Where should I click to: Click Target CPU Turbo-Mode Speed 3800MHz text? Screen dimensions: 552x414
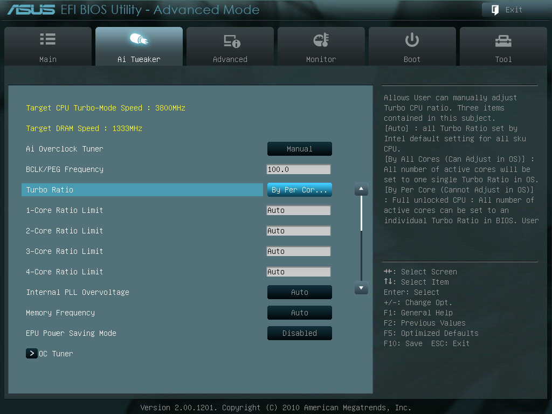106,108
